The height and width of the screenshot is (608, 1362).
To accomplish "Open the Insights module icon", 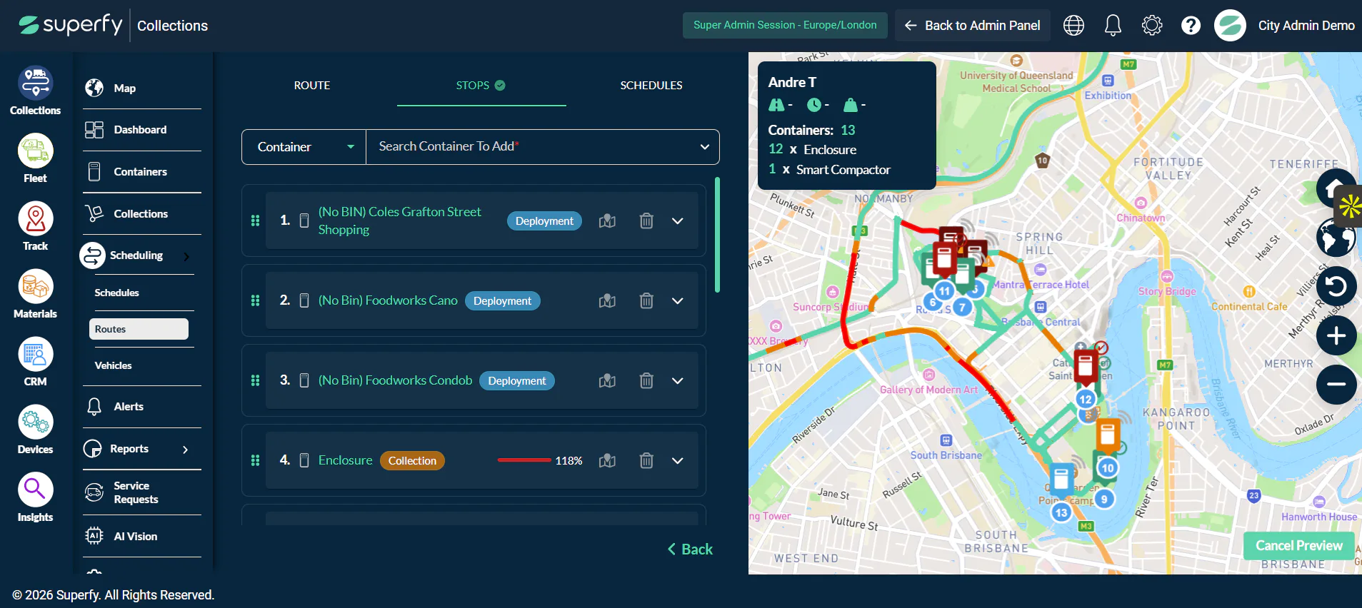I will pos(35,490).
